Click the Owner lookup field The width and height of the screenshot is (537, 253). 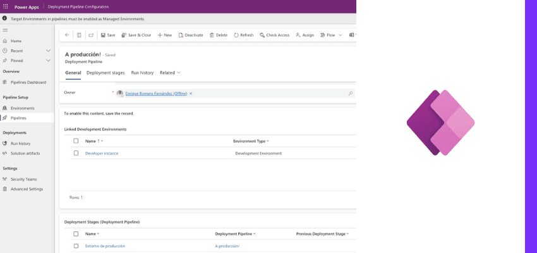[x=235, y=93]
